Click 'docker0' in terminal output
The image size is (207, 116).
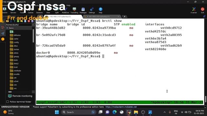pos(43,53)
